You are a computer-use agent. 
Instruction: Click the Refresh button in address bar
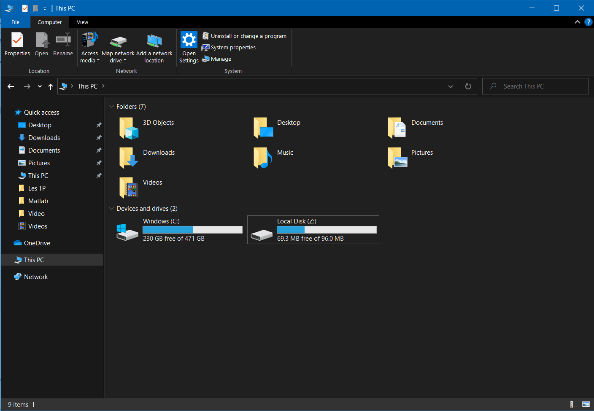click(468, 86)
